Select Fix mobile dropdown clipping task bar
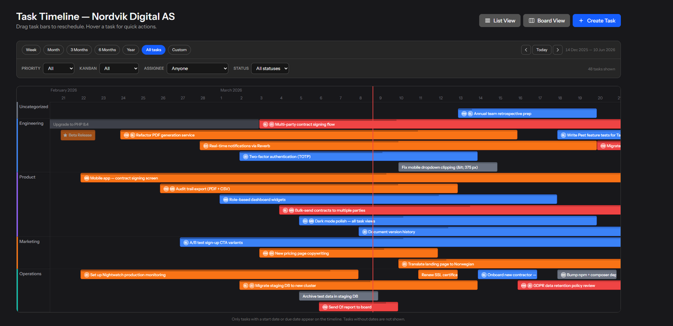Screen dimensions: 673x326 click(x=448, y=167)
